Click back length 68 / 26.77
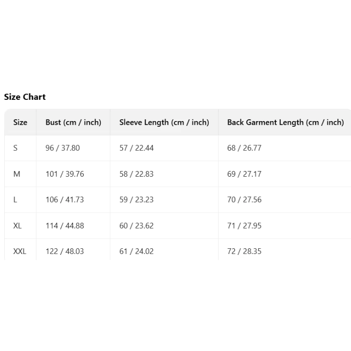The image size is (351, 351). pos(244,148)
